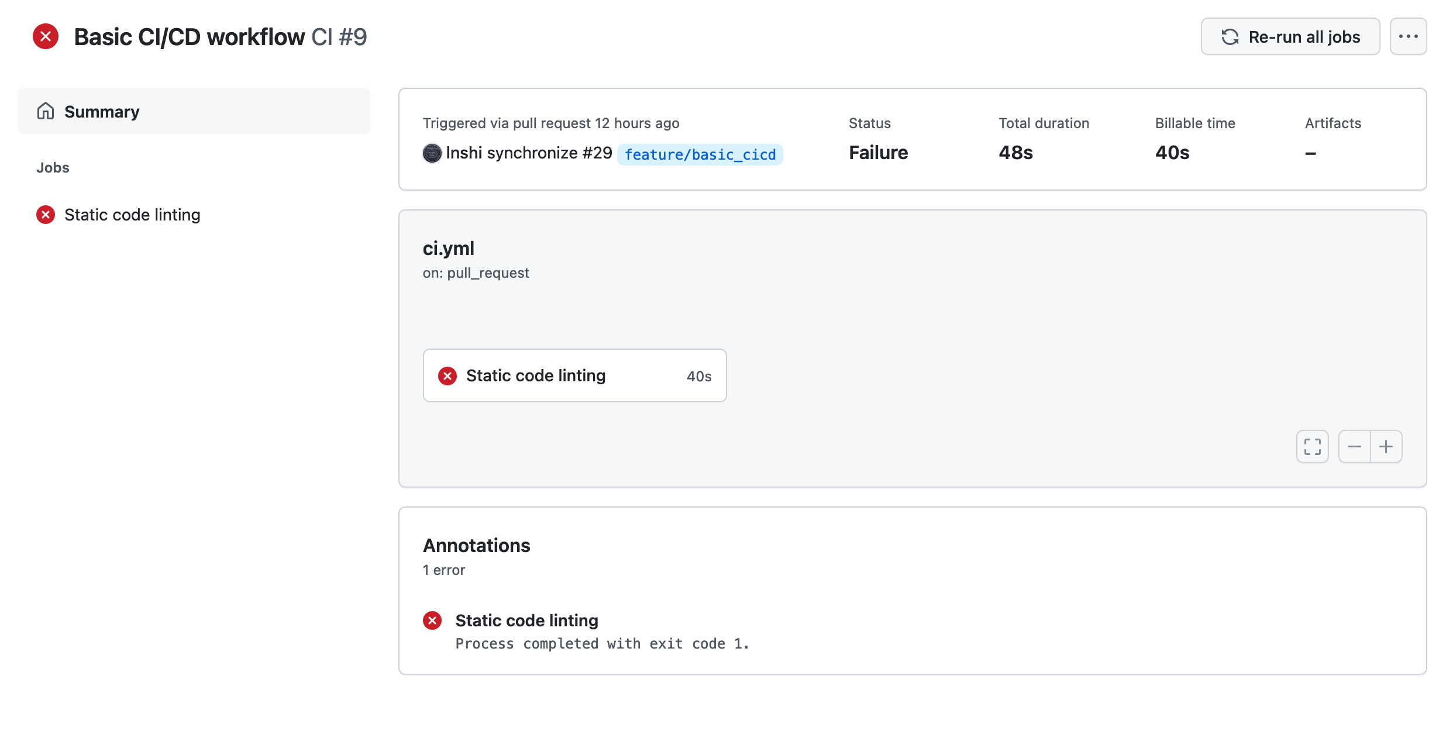
Task: Open the feature/basic_cicd branch link
Action: point(700,154)
